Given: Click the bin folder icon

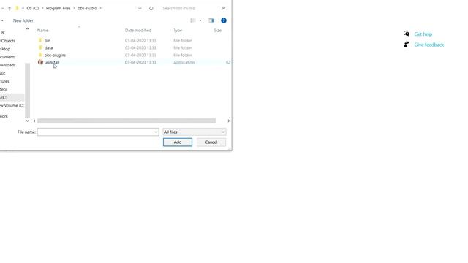Looking at the screenshot, I should tap(40, 40).
